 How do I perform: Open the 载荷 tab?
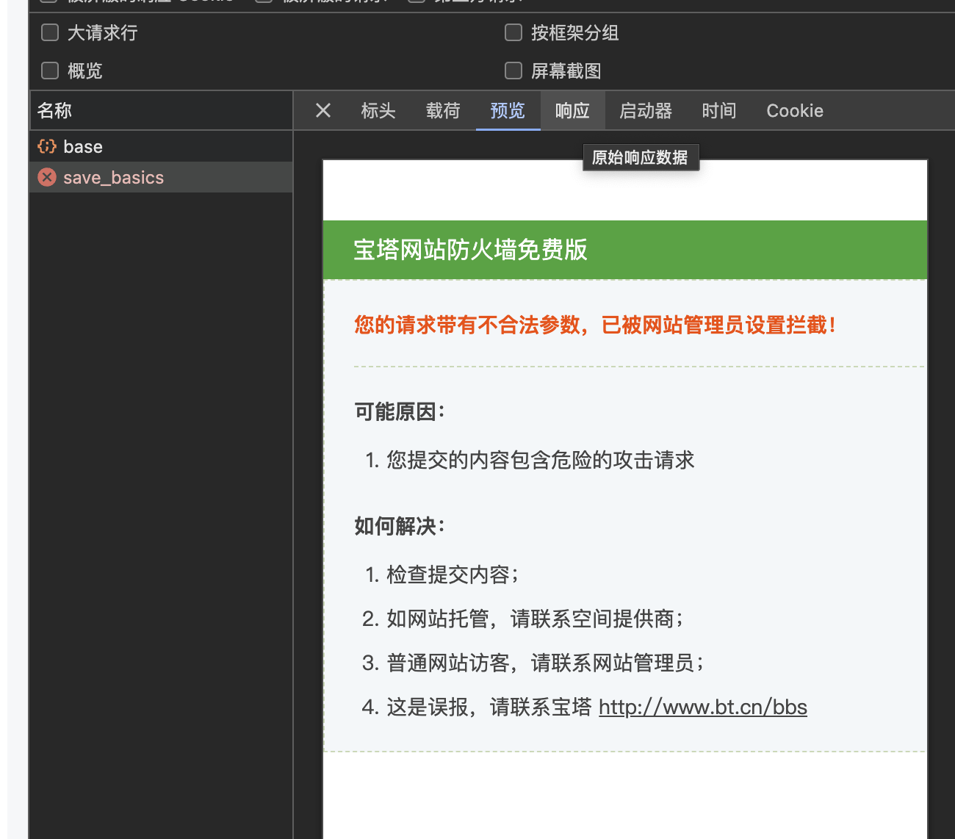(443, 111)
